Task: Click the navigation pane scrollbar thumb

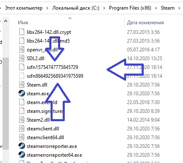Action: click(6, 103)
